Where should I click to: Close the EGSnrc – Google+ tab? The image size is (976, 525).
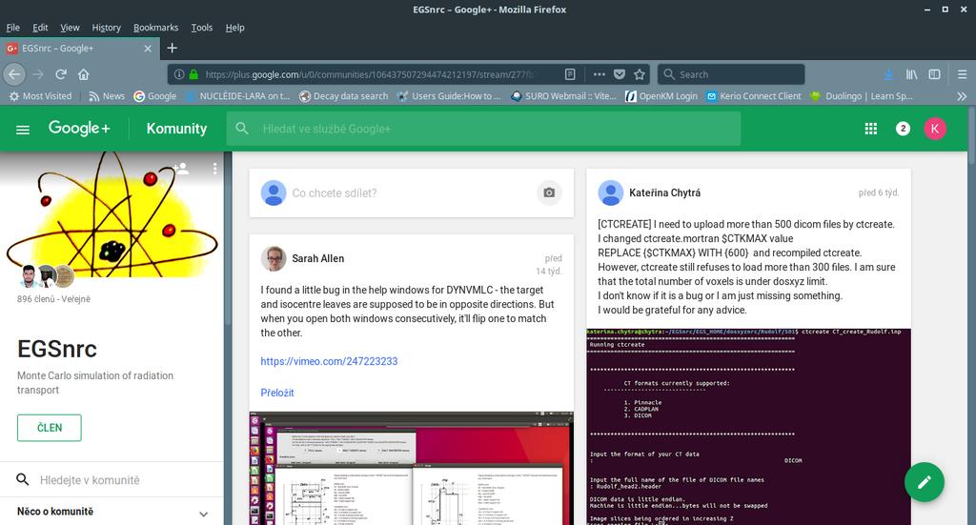click(148, 48)
